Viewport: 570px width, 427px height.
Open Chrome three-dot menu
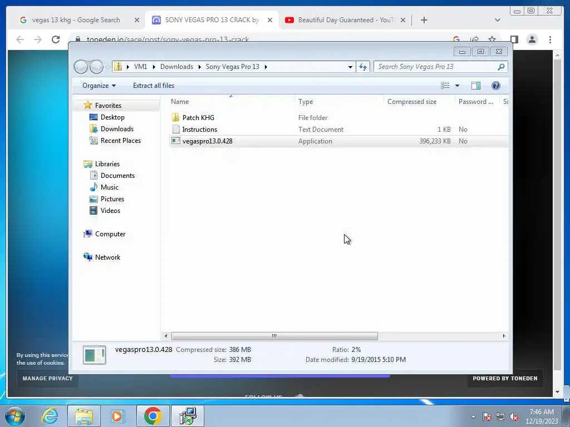pyautogui.click(x=550, y=39)
